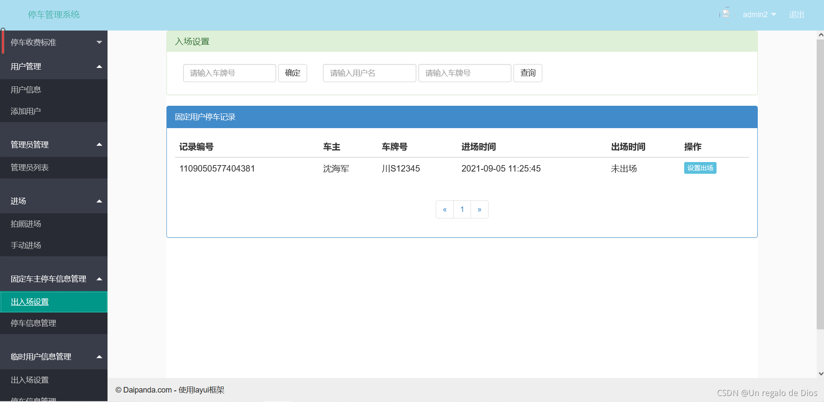Click plate number 川S12345 cell
The height and width of the screenshot is (402, 824).
click(401, 169)
